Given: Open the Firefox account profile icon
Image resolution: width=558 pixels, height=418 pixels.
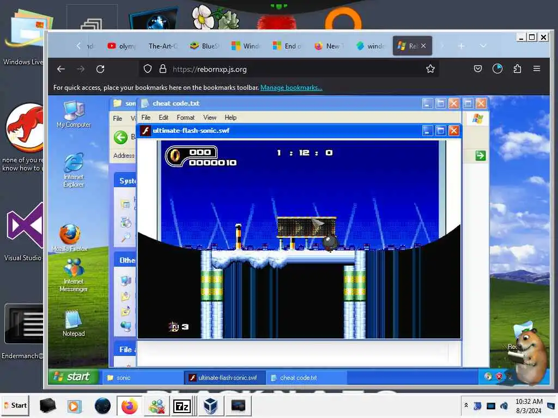Looking at the screenshot, I should pos(497,69).
